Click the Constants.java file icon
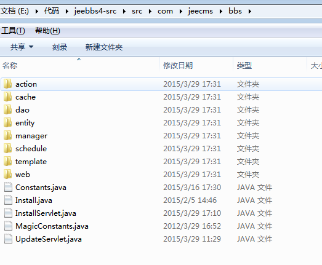 pos(8,188)
